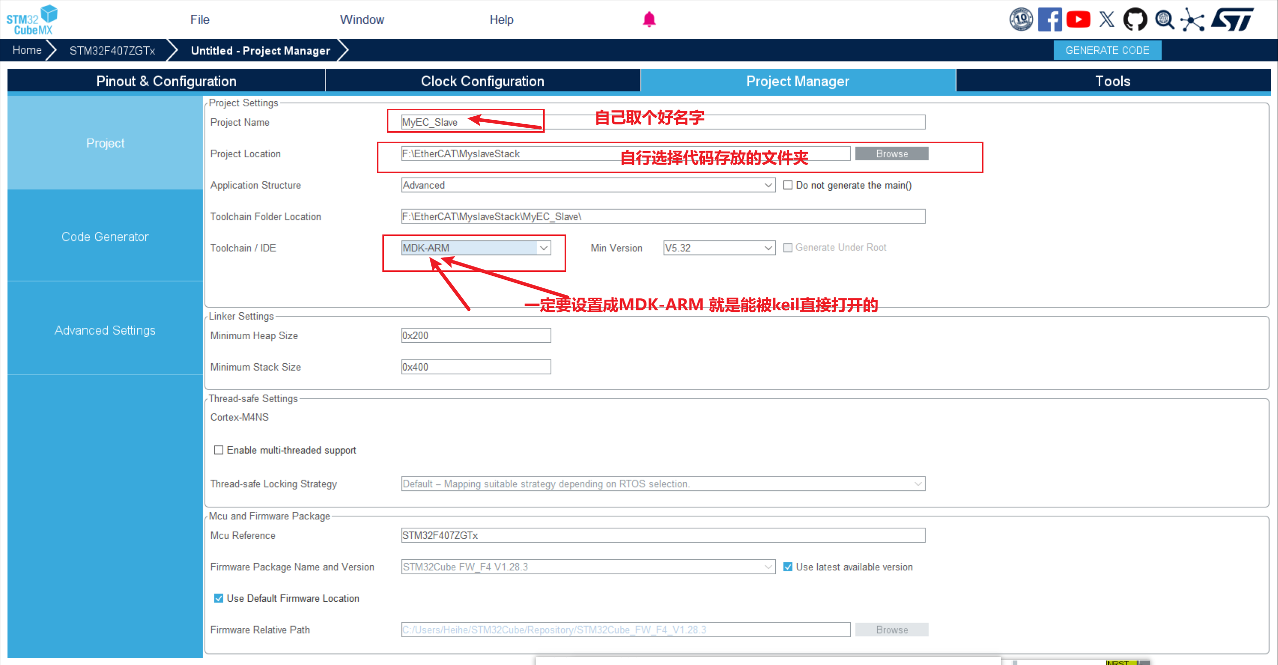The height and width of the screenshot is (665, 1278).
Task: Switch to the Clock Configuration tab
Action: 482,81
